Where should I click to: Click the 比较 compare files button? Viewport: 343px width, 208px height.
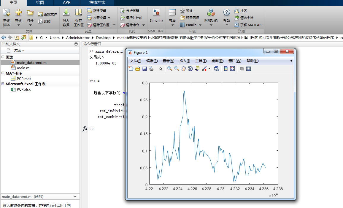point(45,21)
